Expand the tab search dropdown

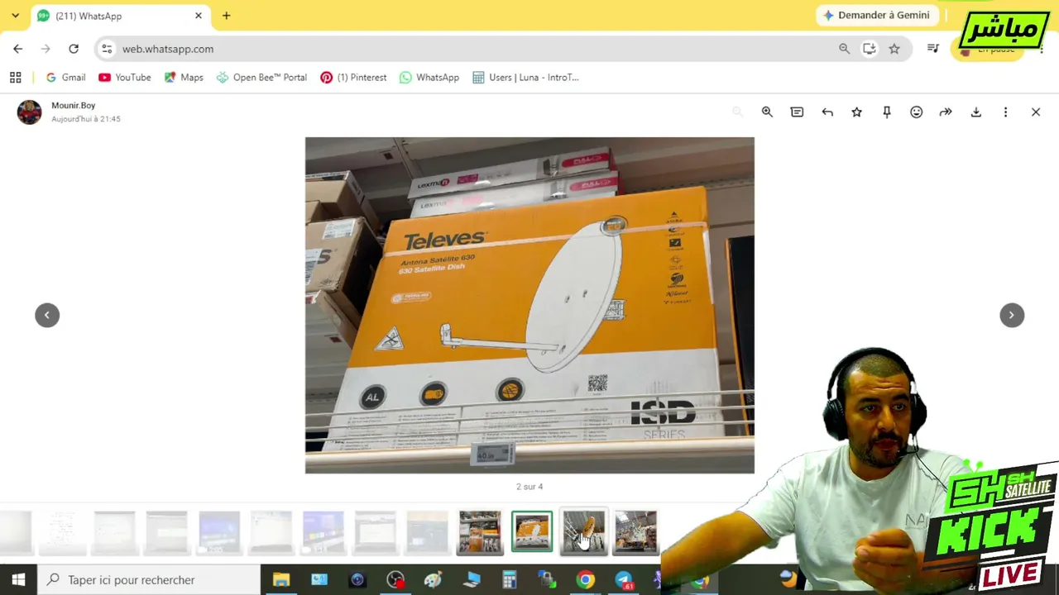[15, 16]
